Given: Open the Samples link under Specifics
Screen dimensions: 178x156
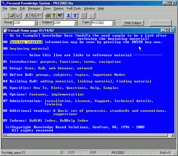Looking at the screenshot, I should point(111,88).
